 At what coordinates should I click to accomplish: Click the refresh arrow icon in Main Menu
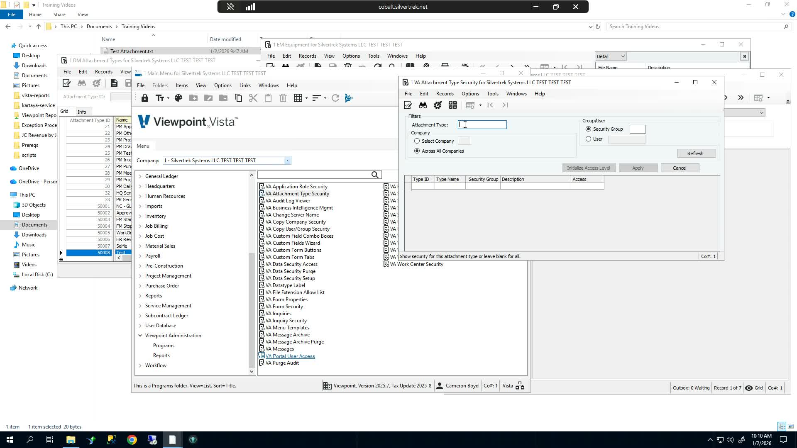click(x=335, y=98)
